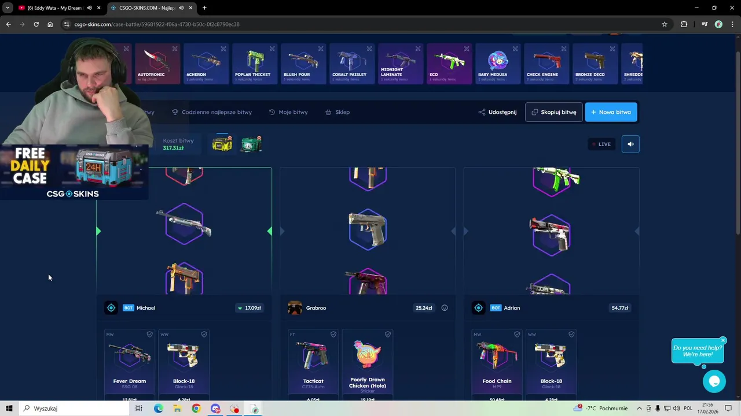This screenshot has width=741, height=416.
Task: Open the Codzienne najlepsze bitwy tab
Action: tap(212, 112)
